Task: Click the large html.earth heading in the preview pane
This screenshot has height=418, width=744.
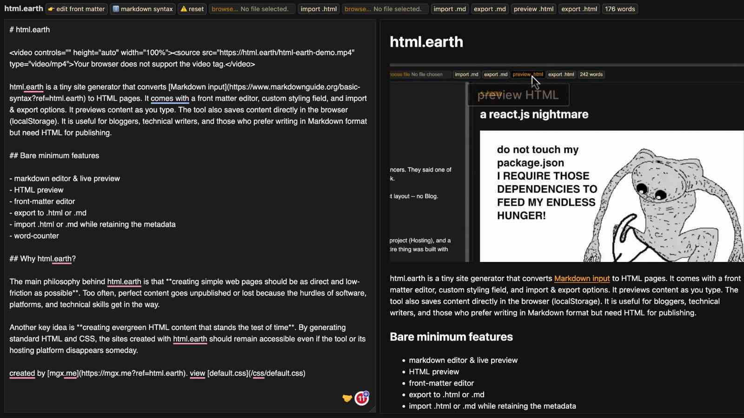Action: pyautogui.click(x=426, y=42)
